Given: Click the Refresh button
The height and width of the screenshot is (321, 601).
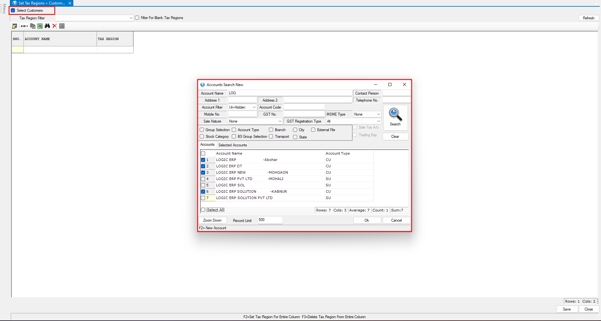Looking at the screenshot, I should pyautogui.click(x=588, y=18).
